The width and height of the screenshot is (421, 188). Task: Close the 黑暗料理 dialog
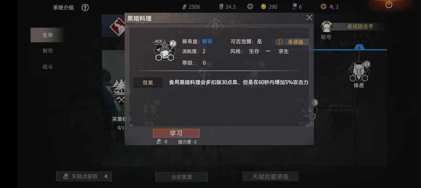click(x=310, y=18)
